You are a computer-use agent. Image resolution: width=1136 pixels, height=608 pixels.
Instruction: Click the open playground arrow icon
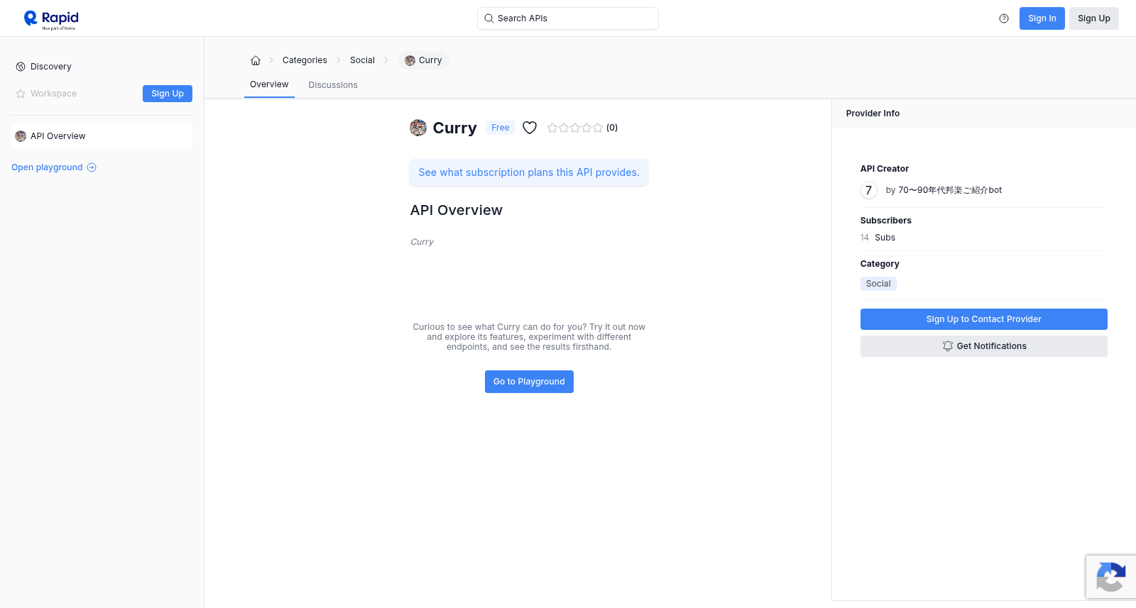pyautogui.click(x=92, y=167)
